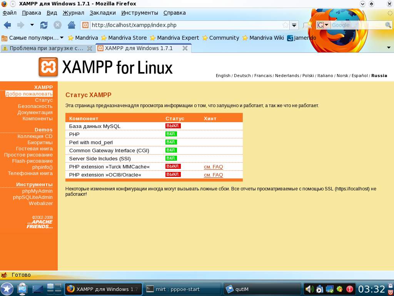This screenshot has width=394, height=296.
Task: Switch to mirt : pppoe-start terminal task
Action: pyautogui.click(x=182, y=289)
